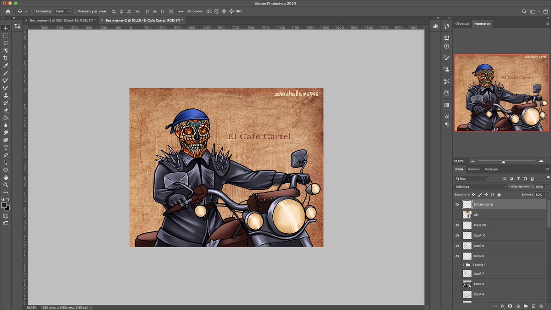This screenshot has width=551, height=310.
Task: Select the Lasso tool
Action: pyautogui.click(x=6, y=43)
